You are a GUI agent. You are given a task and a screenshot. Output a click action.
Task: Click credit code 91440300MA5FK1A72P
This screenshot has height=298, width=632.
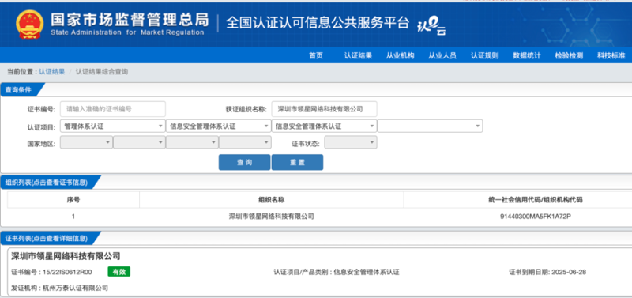pos(536,217)
